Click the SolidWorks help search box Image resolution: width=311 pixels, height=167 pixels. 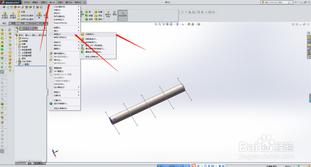click(276, 2)
